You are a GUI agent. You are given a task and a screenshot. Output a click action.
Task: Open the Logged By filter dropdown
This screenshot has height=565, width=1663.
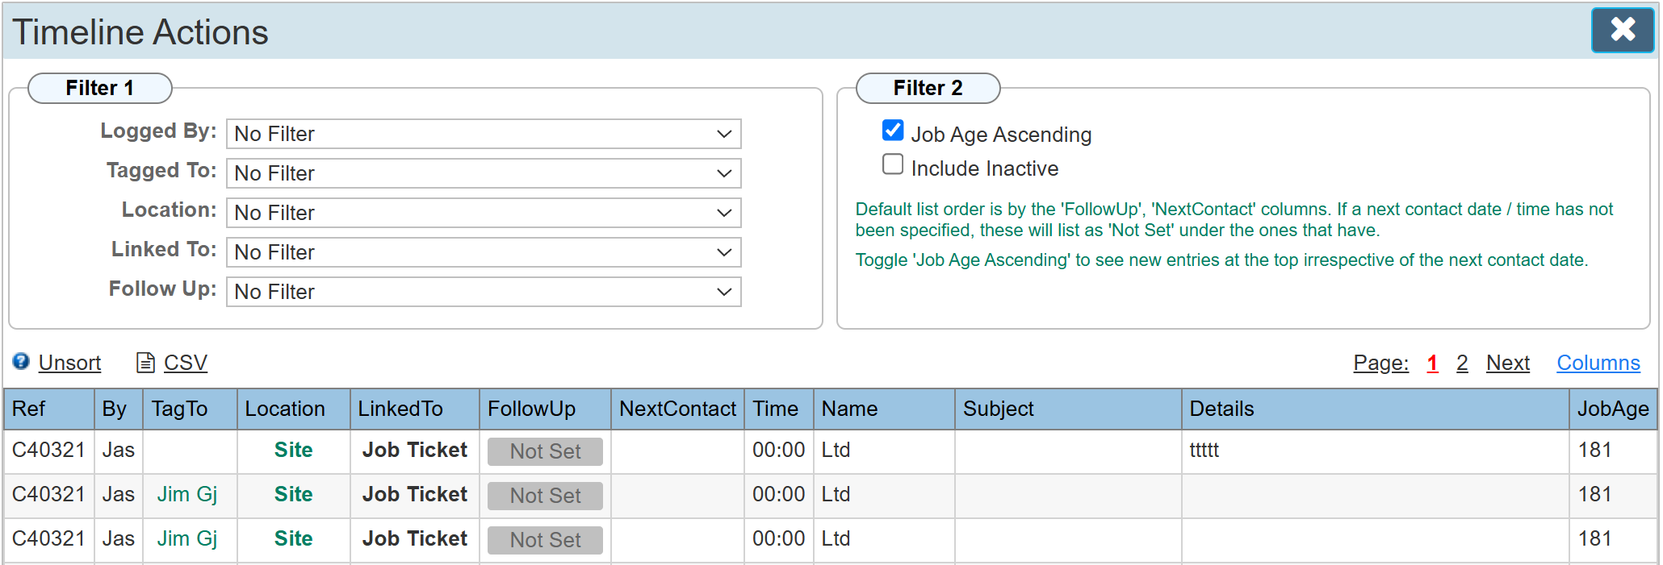pyautogui.click(x=483, y=134)
